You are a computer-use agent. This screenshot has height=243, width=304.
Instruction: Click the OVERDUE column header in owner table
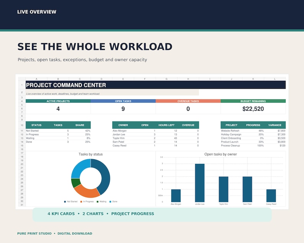point(188,125)
